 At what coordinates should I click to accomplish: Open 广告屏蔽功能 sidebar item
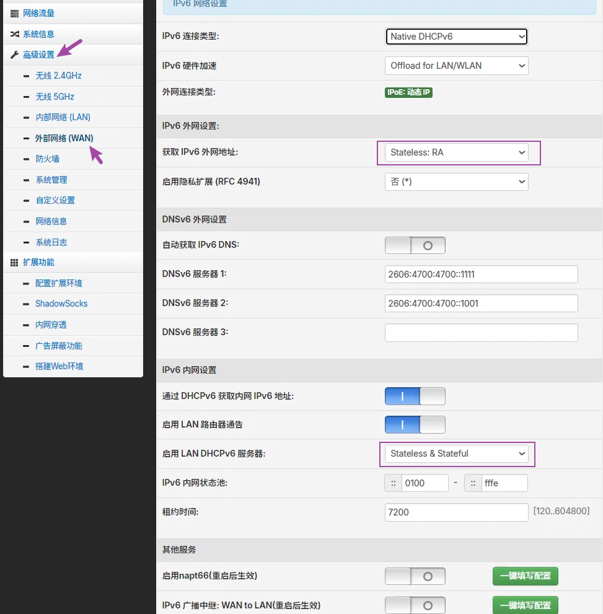(x=59, y=346)
